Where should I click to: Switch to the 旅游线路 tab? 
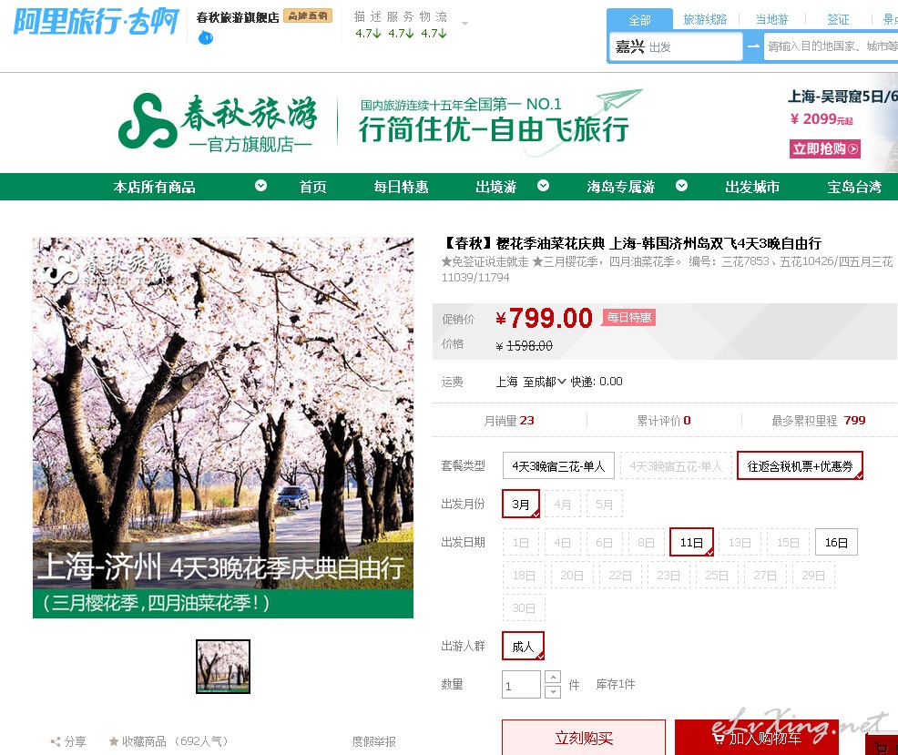click(705, 19)
